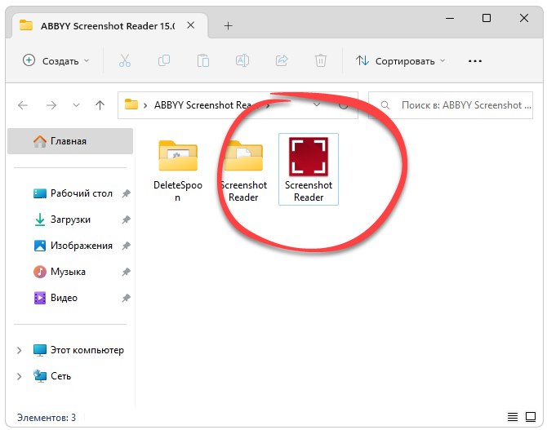Click the pin icon beside Загрузки
This screenshot has height=430, width=547.
click(126, 219)
